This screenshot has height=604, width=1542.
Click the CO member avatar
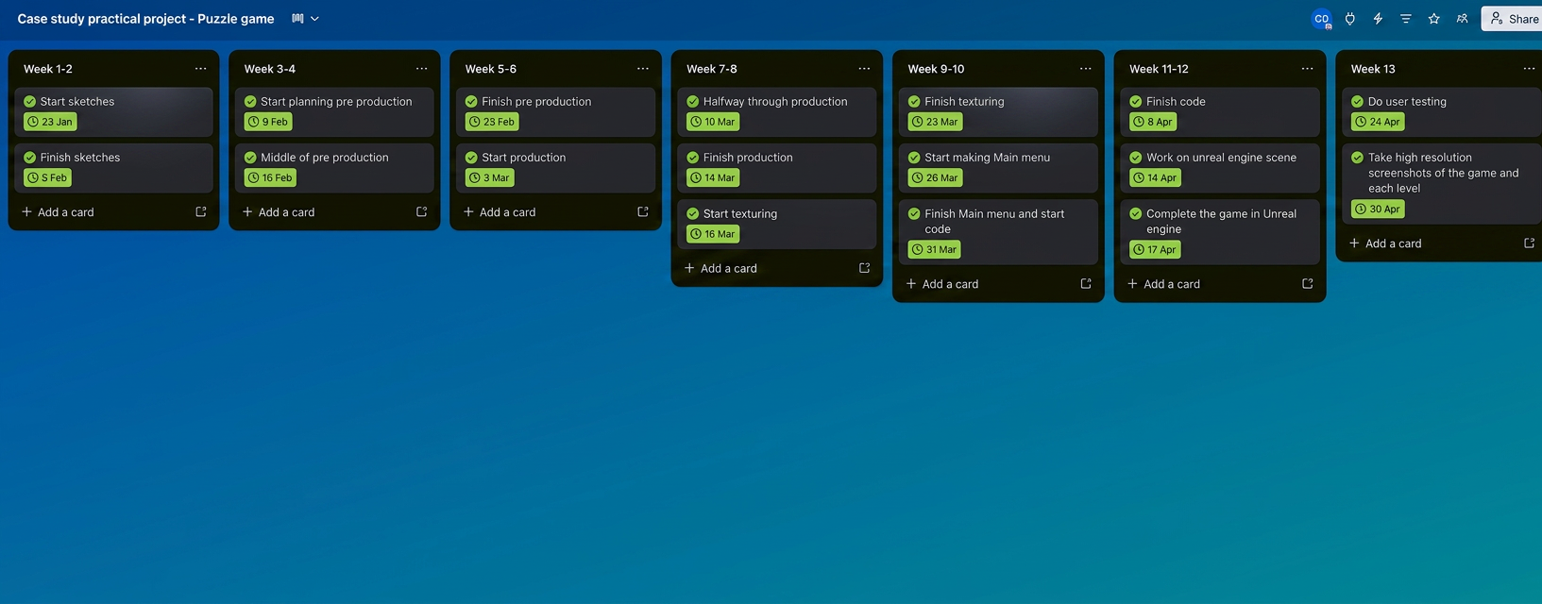click(1321, 19)
